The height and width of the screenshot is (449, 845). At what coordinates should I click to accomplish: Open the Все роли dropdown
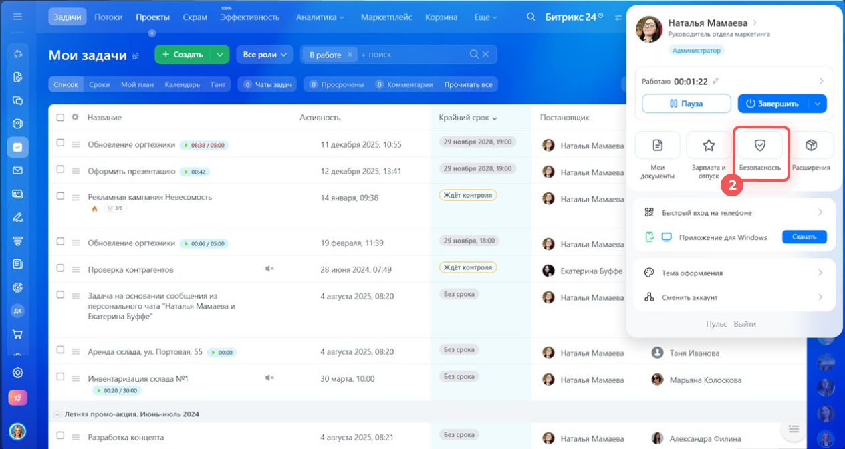coord(265,55)
